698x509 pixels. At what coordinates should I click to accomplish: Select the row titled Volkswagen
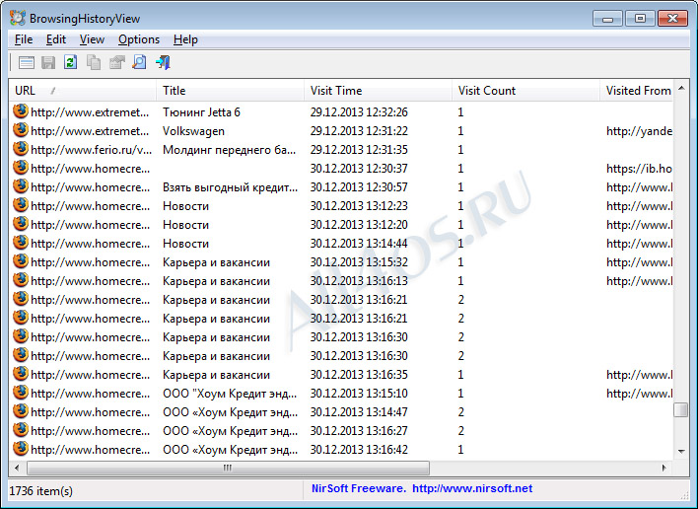341,131
